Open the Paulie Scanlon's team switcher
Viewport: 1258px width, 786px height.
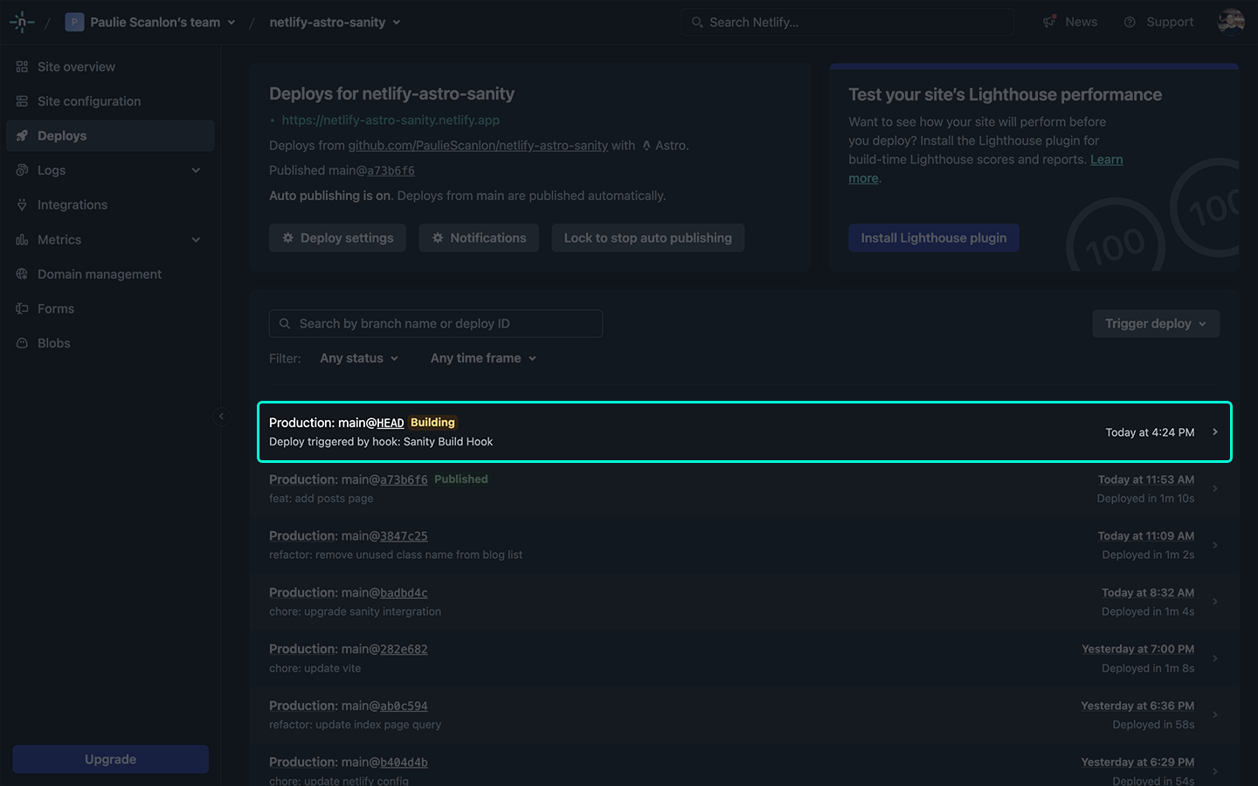point(150,22)
